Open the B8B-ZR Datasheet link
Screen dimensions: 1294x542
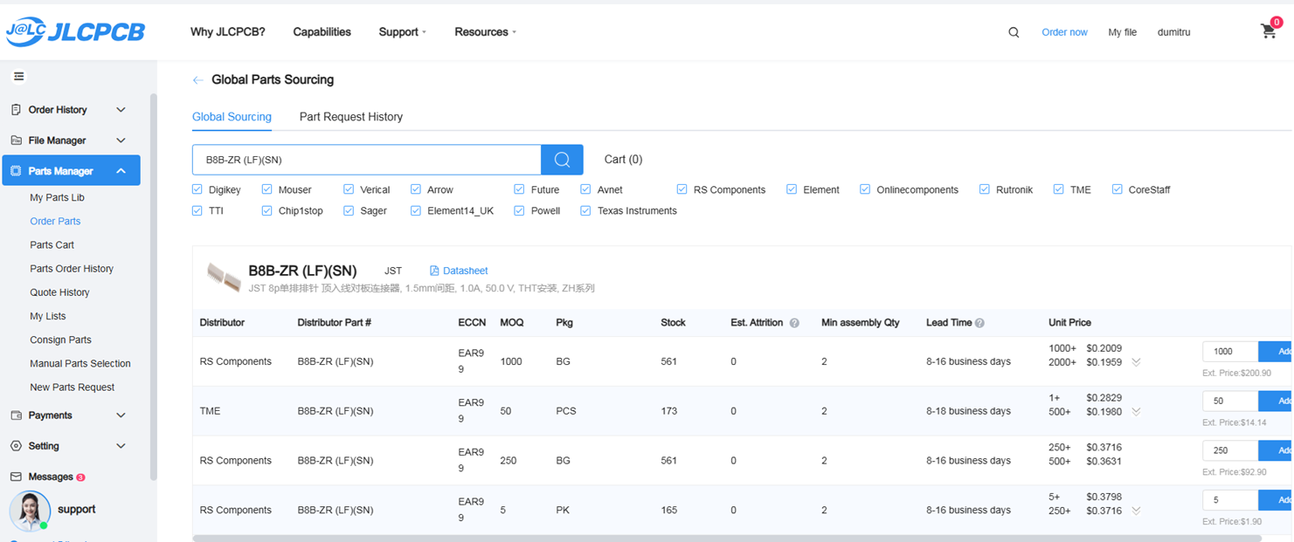click(458, 271)
